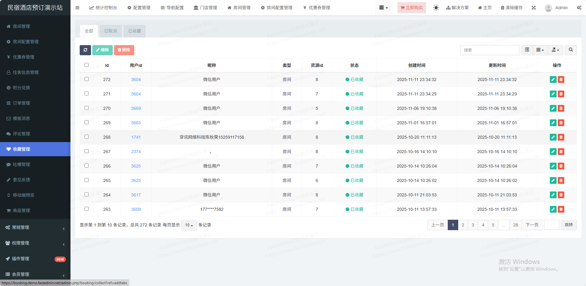586x286 pixels.
Task: Open the 10 per-page records dropdown
Action: [x=189, y=225]
